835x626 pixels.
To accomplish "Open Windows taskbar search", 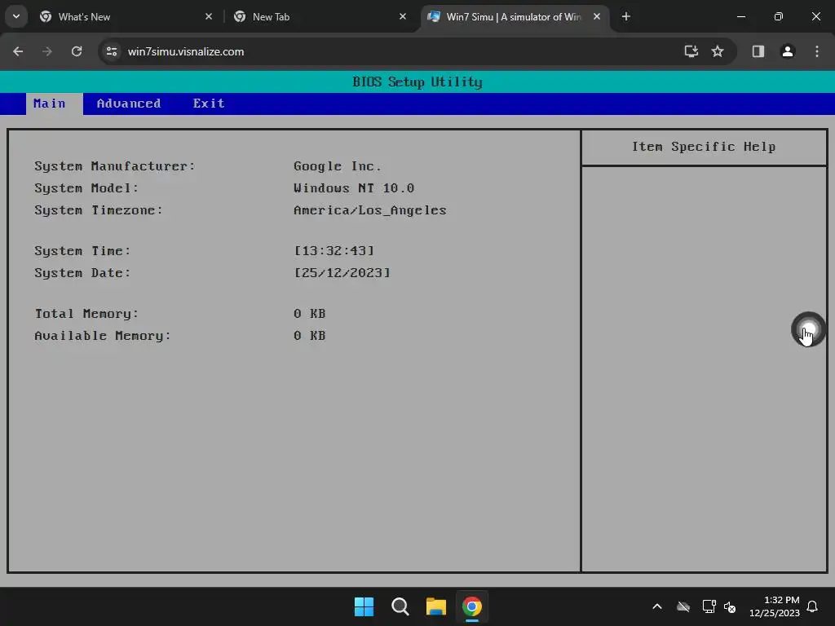I will click(400, 606).
